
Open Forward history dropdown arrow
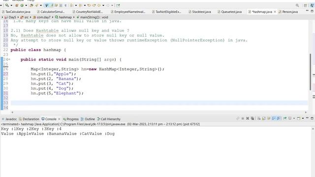[x=112, y=5]
